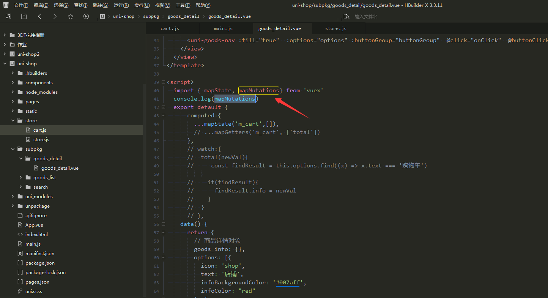Screen dimensions: 548x298
Task: Click subpkg in the breadcrumb path
Action: 151,16
